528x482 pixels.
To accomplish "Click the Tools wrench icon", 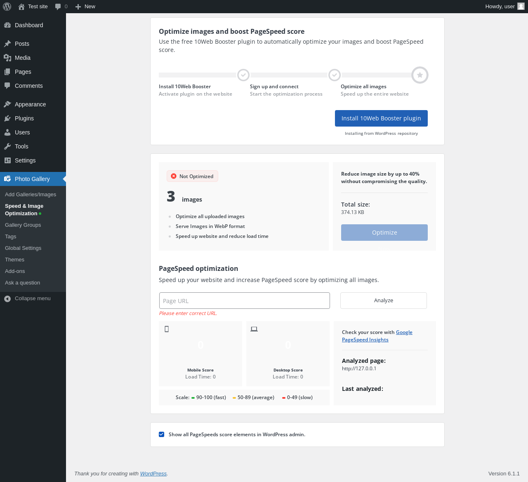I will pyautogui.click(x=7, y=146).
